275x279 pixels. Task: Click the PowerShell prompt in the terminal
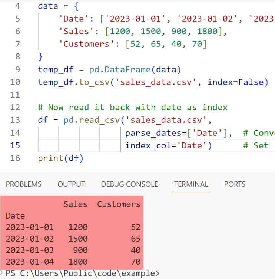pyautogui.click(x=82, y=274)
